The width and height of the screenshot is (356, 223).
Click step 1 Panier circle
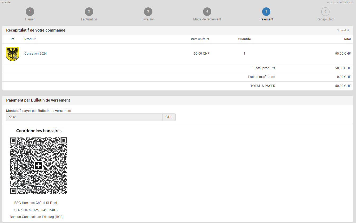(30, 12)
